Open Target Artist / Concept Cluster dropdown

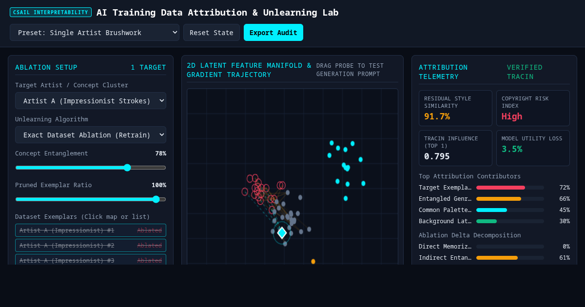pos(91,101)
